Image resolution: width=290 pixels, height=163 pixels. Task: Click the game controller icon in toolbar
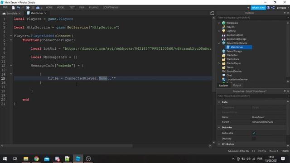[x=38, y=8]
